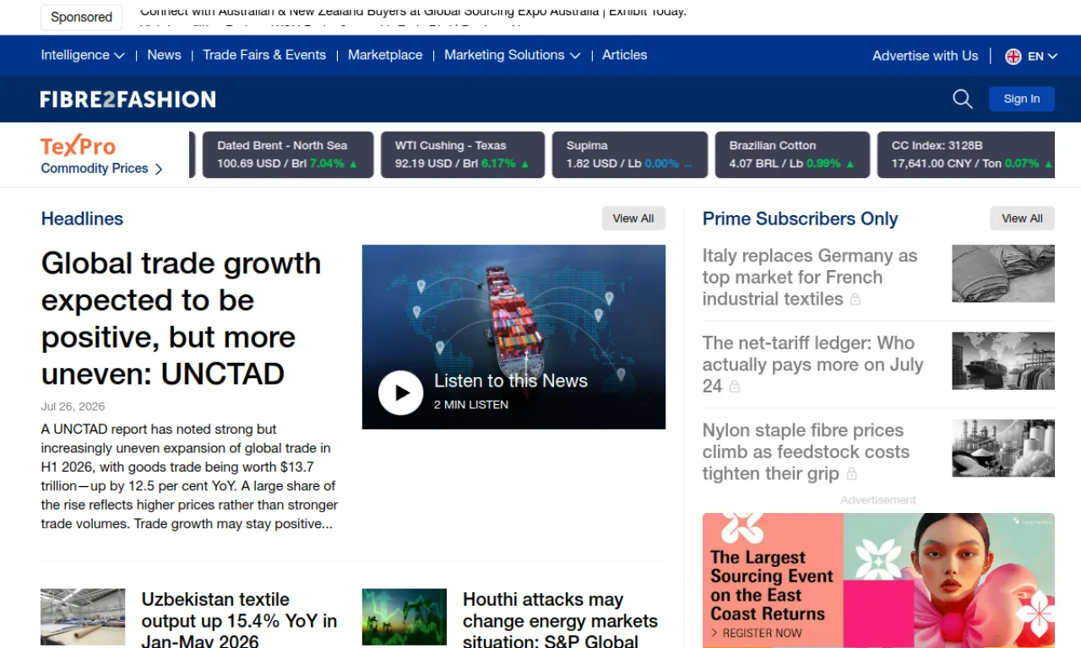Open thumbnail for net-tariff ledger article
The width and height of the screenshot is (1081, 648).
pyautogui.click(x=1003, y=361)
